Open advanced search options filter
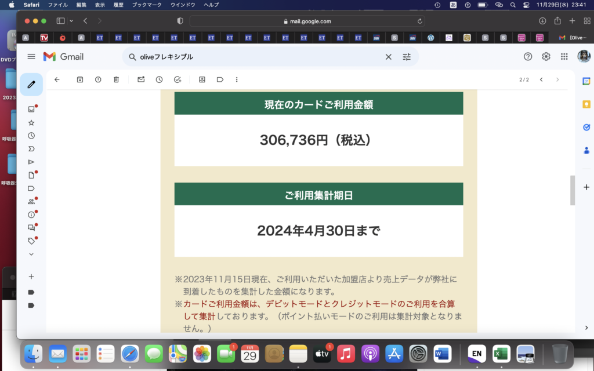The width and height of the screenshot is (594, 371). [407, 56]
